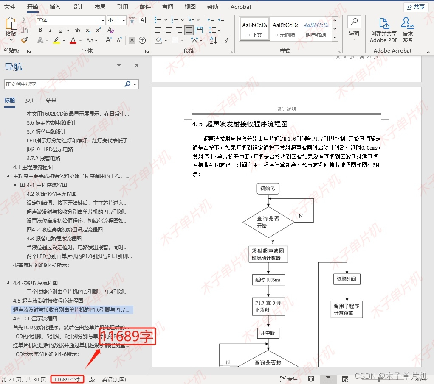
Task: Select the 正文 style
Action: tap(255, 29)
